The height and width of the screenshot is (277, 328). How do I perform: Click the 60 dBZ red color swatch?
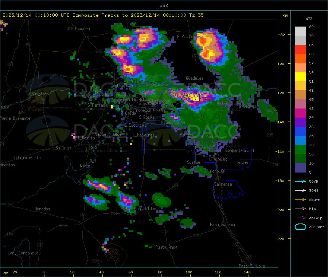click(300, 49)
